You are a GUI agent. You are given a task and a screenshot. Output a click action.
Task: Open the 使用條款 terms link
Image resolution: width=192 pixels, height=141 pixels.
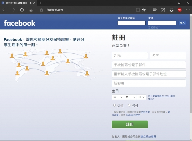(145, 112)
